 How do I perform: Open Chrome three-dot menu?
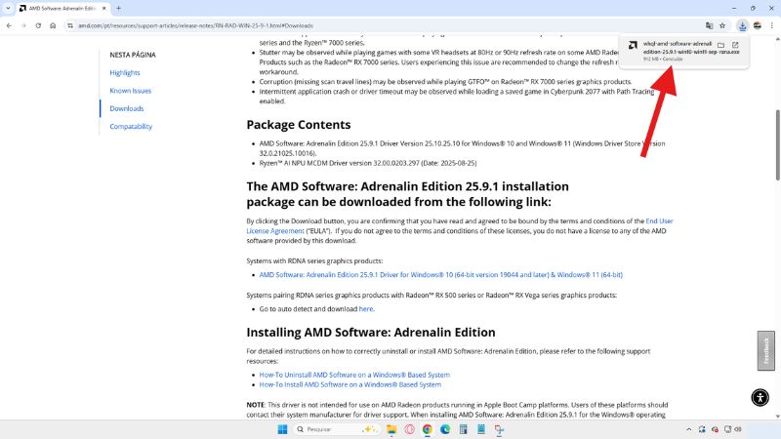771,25
